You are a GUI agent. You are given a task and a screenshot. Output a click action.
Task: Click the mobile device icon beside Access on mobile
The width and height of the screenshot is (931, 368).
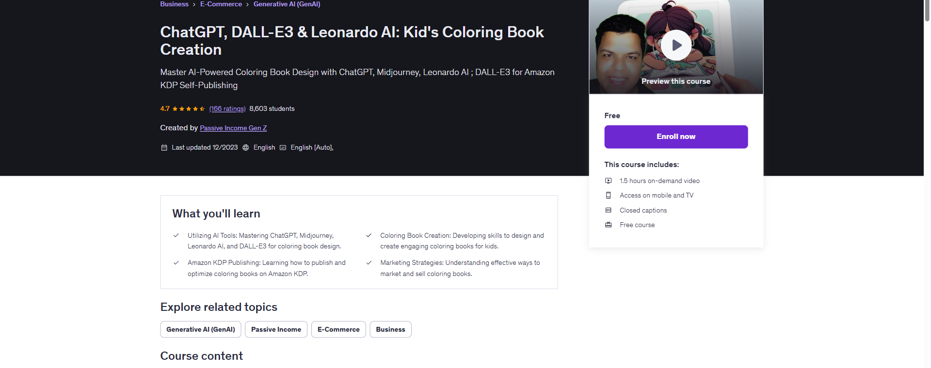608,195
